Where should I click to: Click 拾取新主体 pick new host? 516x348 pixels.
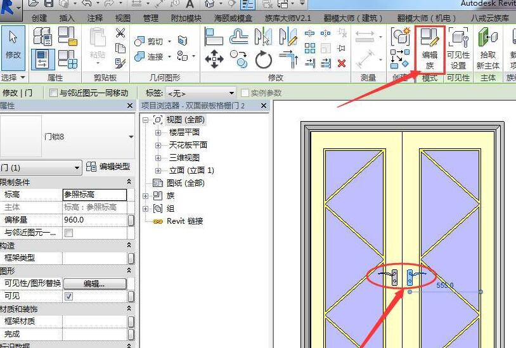point(487,49)
